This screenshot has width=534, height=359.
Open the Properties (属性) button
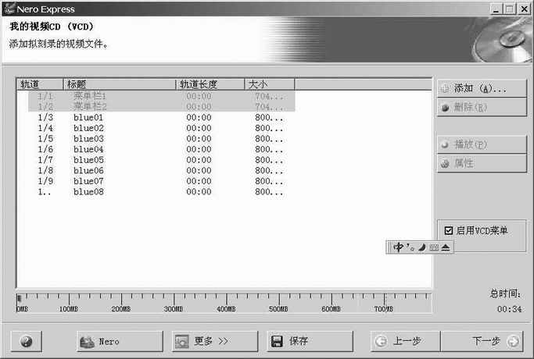coord(482,164)
